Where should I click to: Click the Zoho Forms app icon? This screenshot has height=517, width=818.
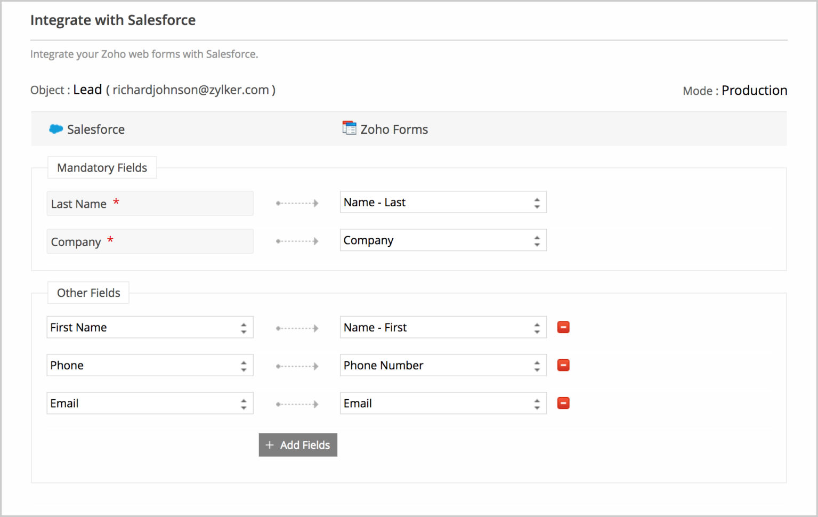coord(349,128)
